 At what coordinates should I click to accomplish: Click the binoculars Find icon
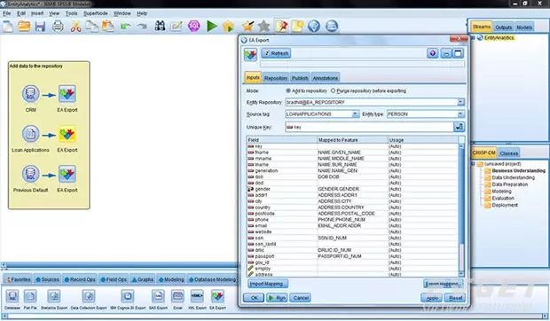point(160,26)
